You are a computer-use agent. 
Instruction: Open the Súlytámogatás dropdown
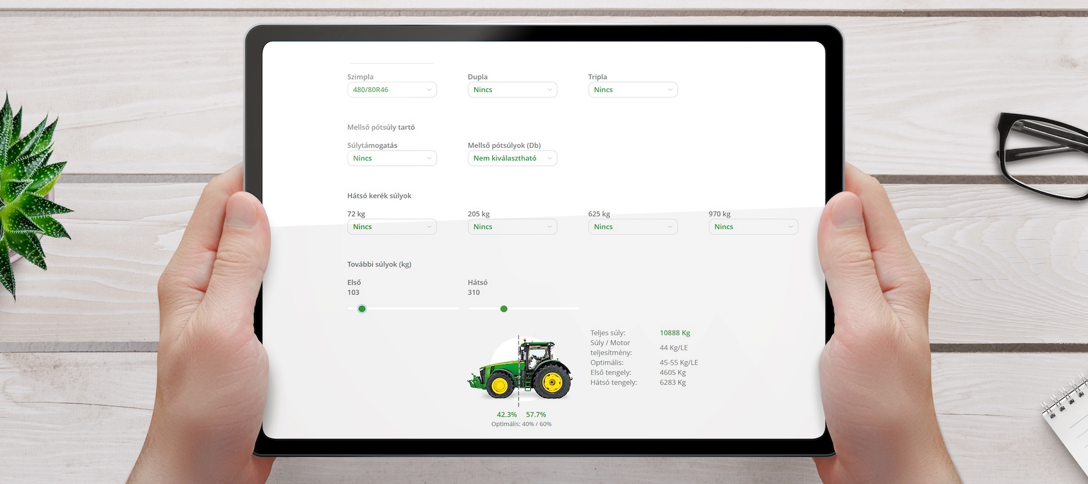click(x=392, y=158)
